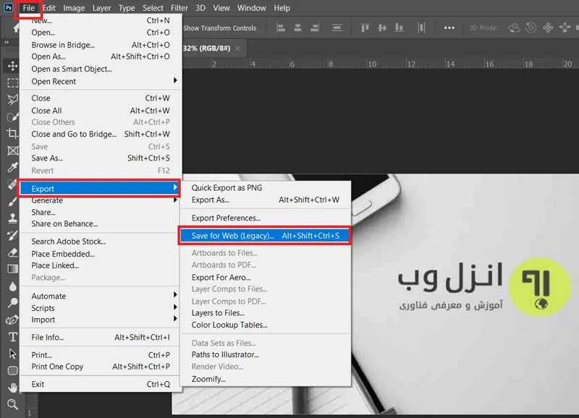Click the Align horizontal centers icon
Viewport: 579px width, 418px height.
297,27
